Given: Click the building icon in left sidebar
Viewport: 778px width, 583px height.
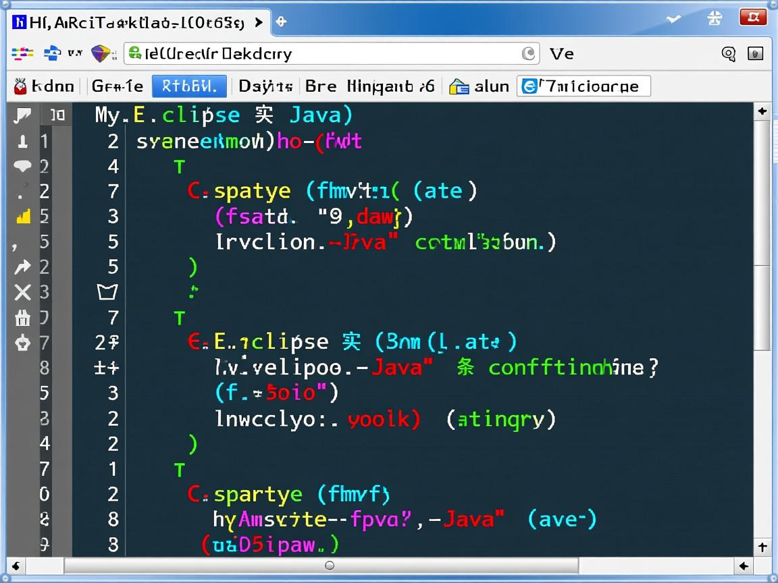Looking at the screenshot, I should pyautogui.click(x=22, y=318).
